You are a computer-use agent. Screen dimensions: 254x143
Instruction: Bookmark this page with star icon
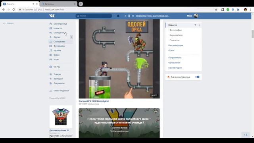[x=216, y=10]
